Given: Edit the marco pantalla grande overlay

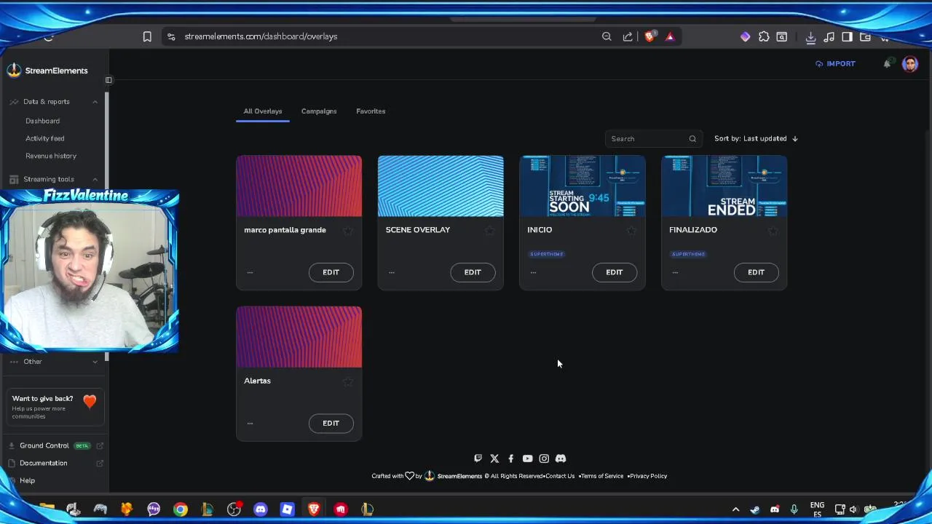Looking at the screenshot, I should tap(331, 272).
